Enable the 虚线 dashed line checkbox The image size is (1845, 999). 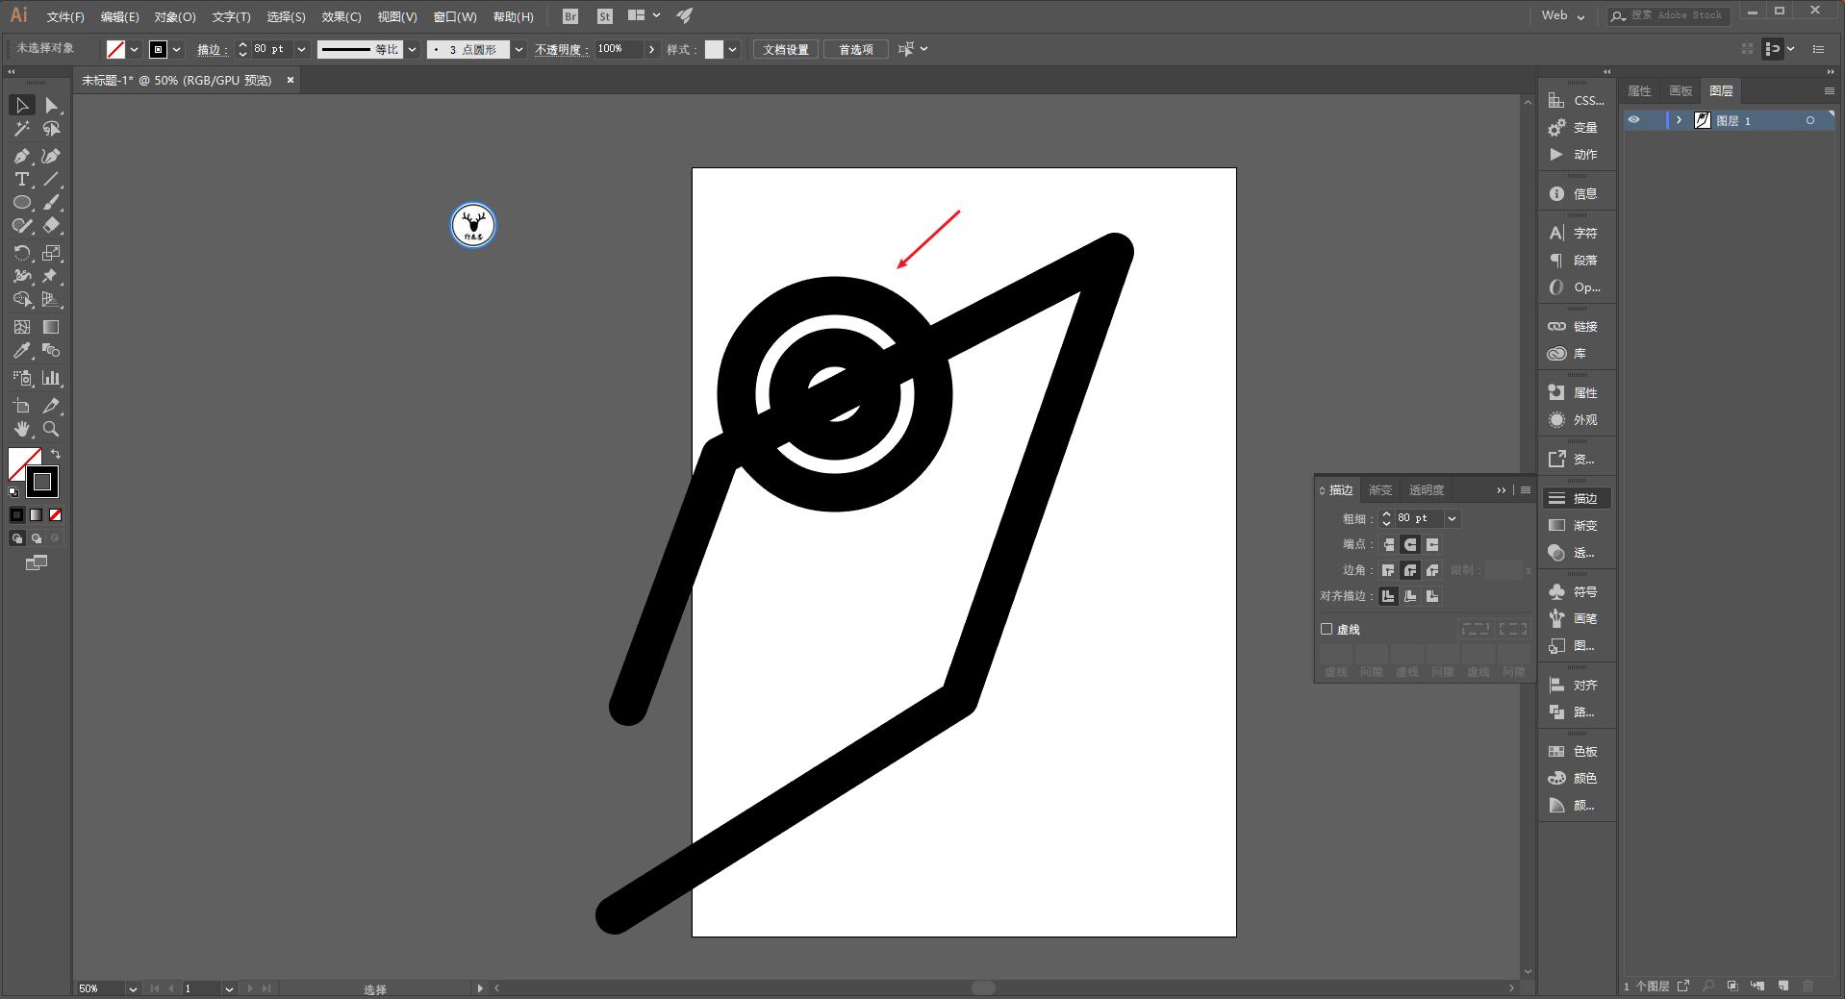[x=1327, y=629]
